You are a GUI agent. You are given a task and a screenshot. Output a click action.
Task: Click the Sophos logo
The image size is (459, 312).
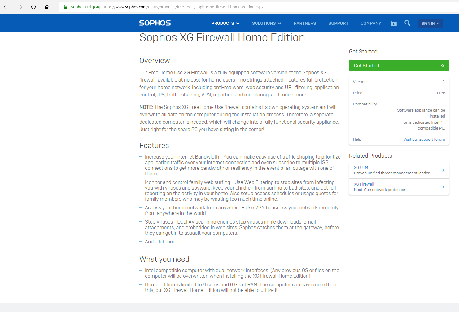(x=155, y=23)
